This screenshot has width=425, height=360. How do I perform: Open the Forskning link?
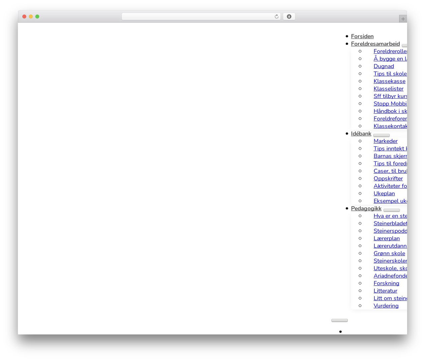pyautogui.click(x=386, y=283)
